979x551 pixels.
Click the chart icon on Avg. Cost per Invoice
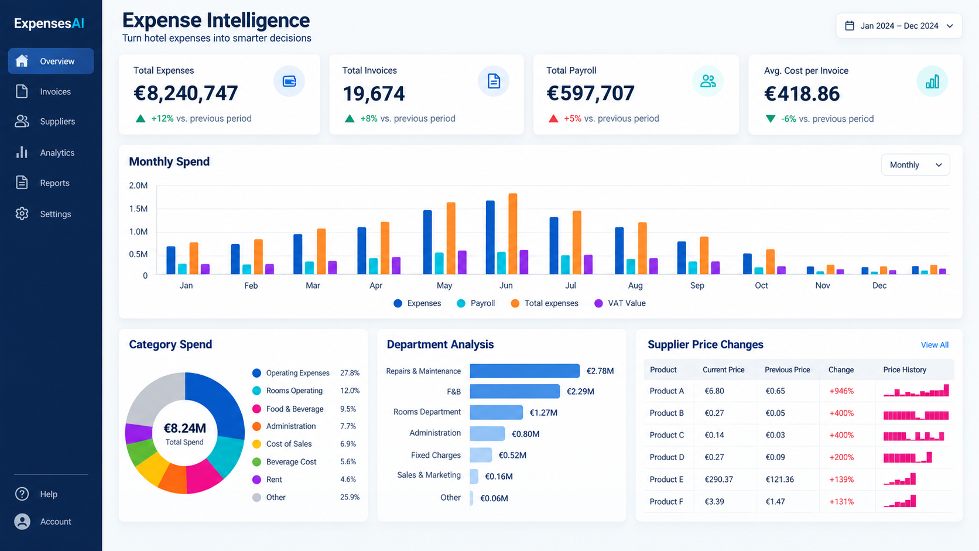pyautogui.click(x=932, y=81)
